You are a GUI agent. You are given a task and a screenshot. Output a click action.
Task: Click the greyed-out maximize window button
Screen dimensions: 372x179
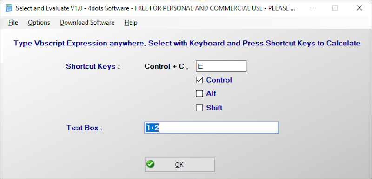(x=335, y=8)
